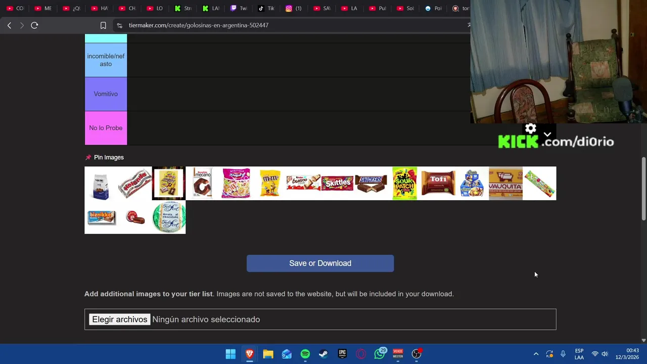The width and height of the screenshot is (647, 364).
Task: Select the blue Vizzio chocolate bag image
Action: [x=101, y=184]
